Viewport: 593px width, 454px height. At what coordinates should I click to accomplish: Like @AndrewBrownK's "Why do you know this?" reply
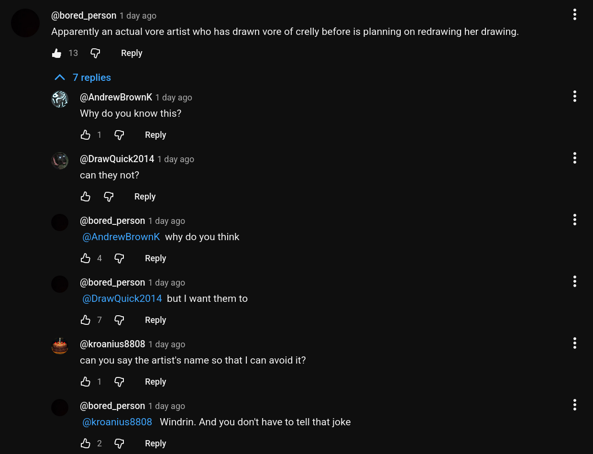click(86, 135)
